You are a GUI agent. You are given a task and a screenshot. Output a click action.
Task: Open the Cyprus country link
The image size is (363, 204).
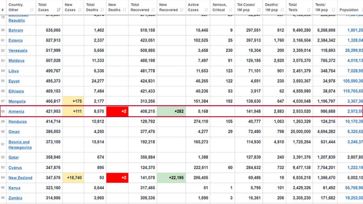15,168
